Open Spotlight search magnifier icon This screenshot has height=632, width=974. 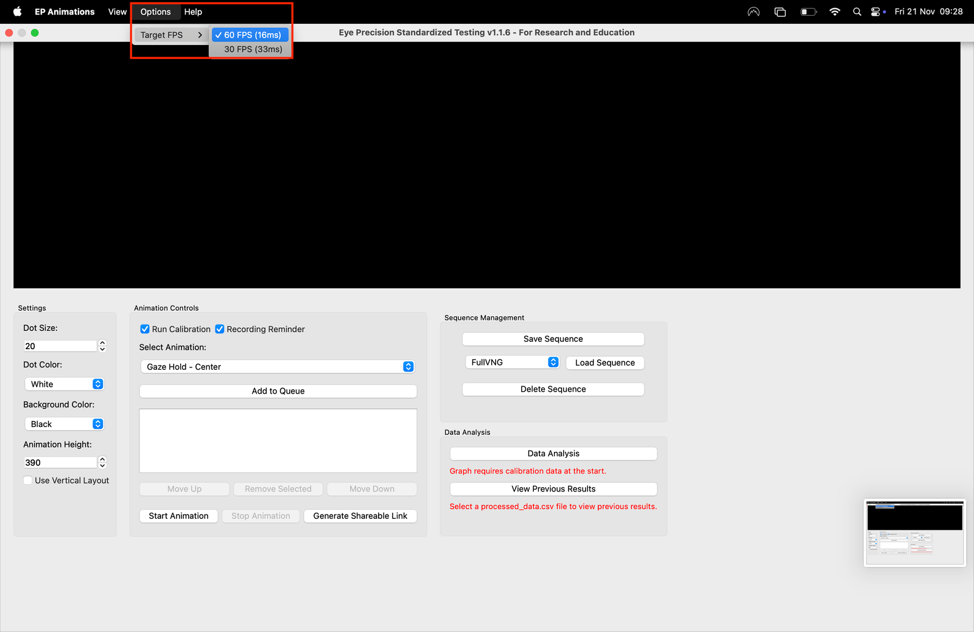tap(857, 12)
